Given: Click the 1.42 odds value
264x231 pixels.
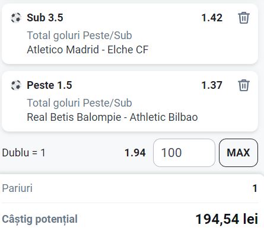Looking at the screenshot, I should [x=212, y=18].
